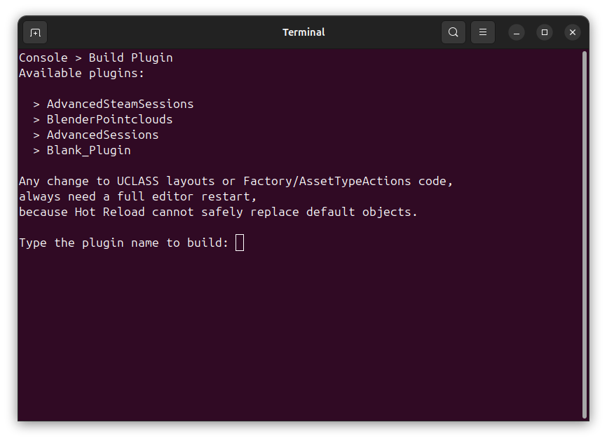
Task: Click the "always need a full editor restart" line
Action: coord(137,196)
